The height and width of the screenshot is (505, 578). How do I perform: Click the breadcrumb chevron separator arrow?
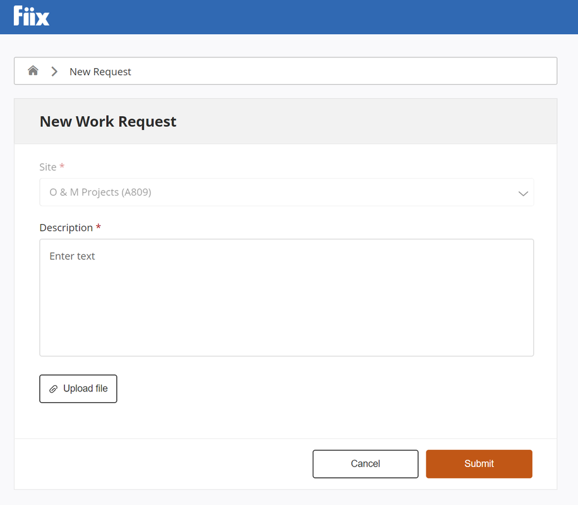pyautogui.click(x=54, y=71)
